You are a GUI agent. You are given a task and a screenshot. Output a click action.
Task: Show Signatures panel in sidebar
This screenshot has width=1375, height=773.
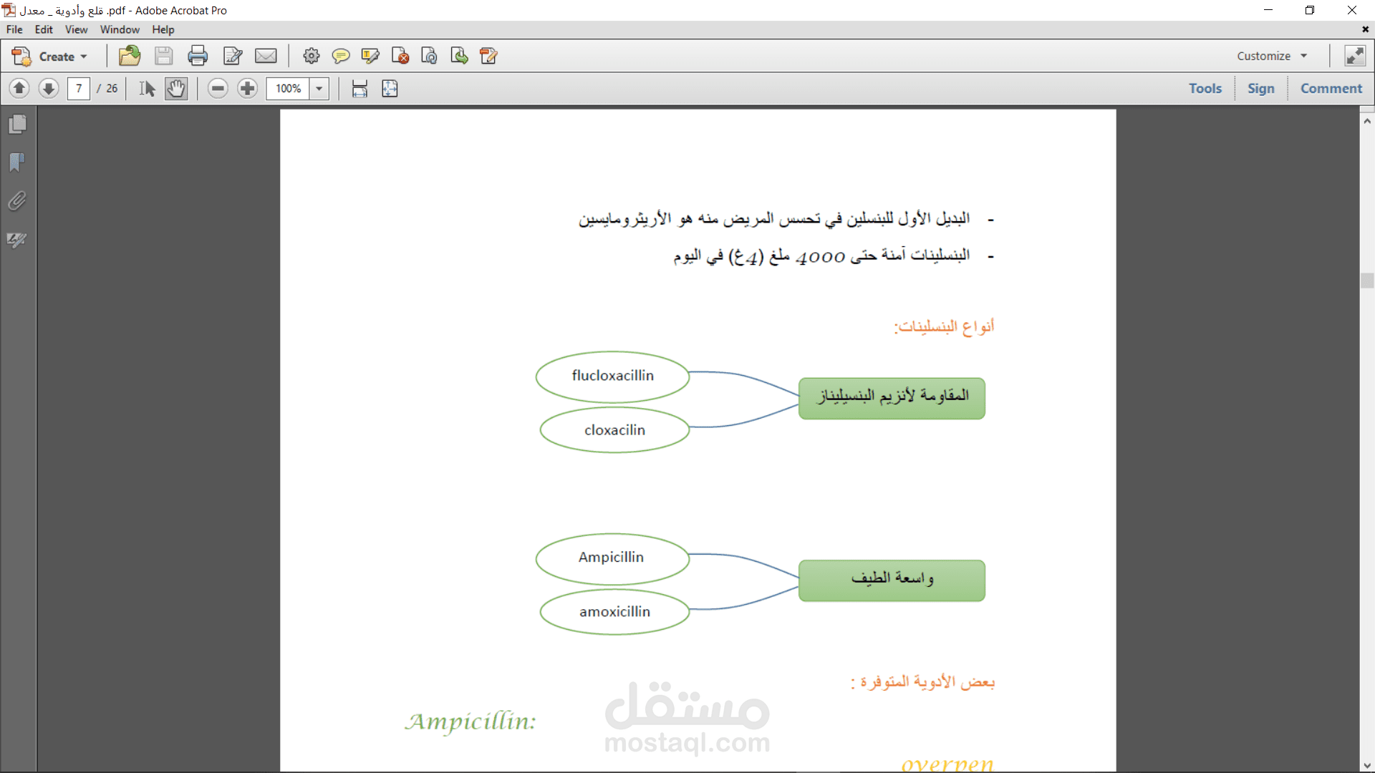[18, 240]
